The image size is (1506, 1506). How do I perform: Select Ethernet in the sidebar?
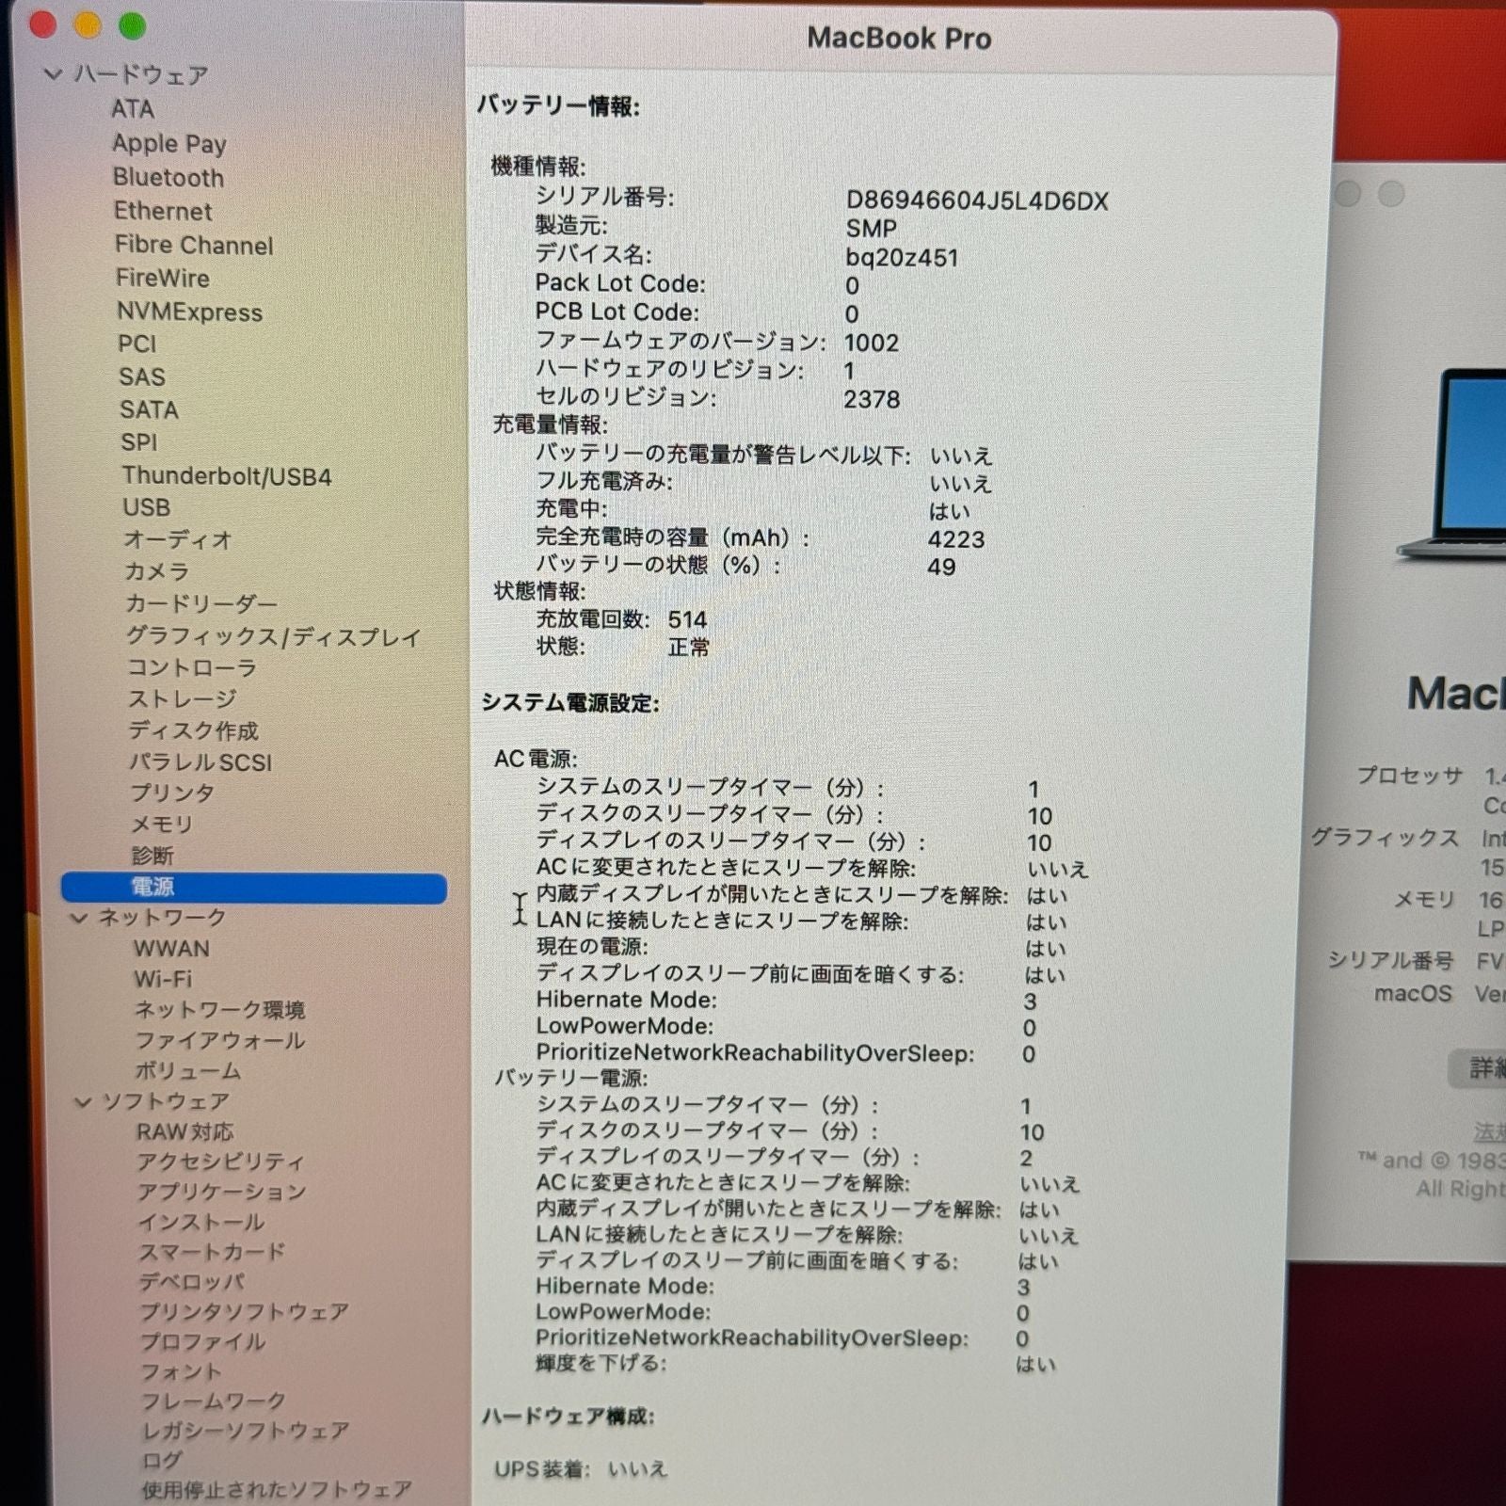tap(163, 211)
